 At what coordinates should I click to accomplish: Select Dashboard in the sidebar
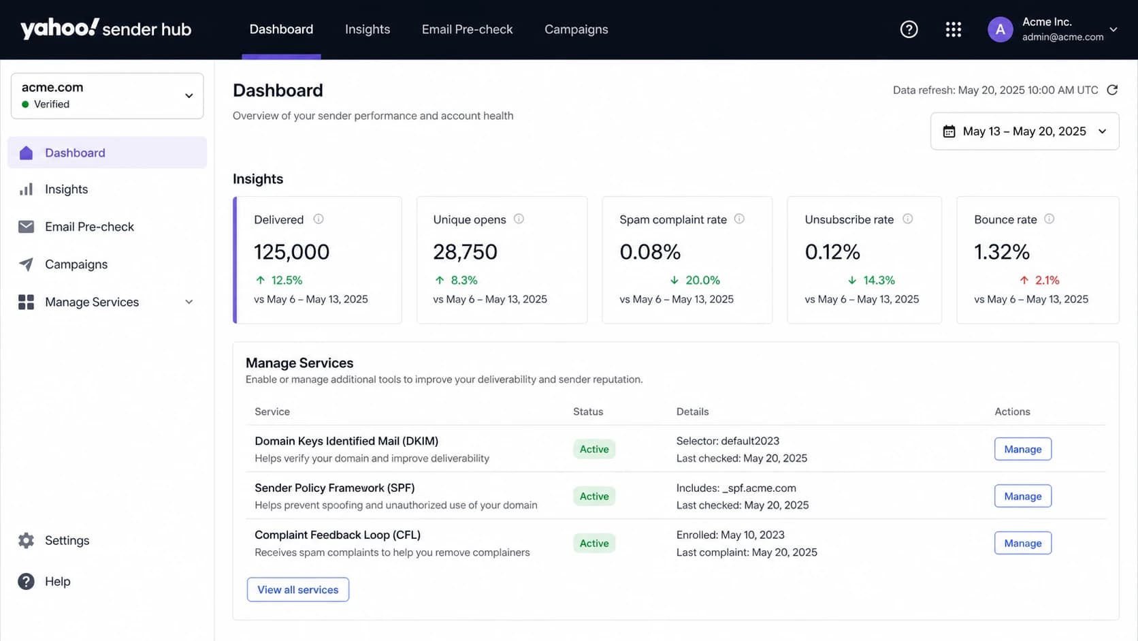pyautogui.click(x=107, y=153)
